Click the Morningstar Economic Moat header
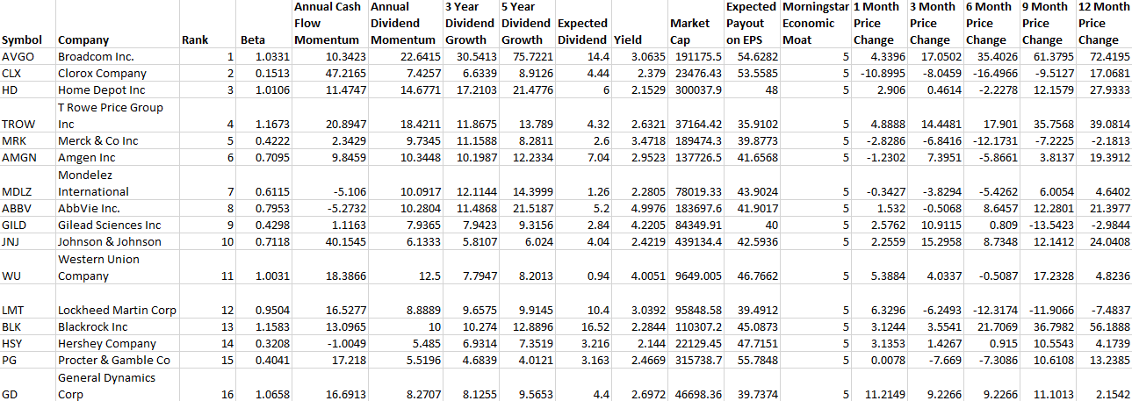This screenshot has width=1132, height=401. click(811, 24)
